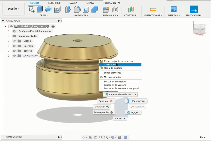The image size is (211, 141).
Task: Open the Boceto marking menu dropdown
Action: point(120,118)
